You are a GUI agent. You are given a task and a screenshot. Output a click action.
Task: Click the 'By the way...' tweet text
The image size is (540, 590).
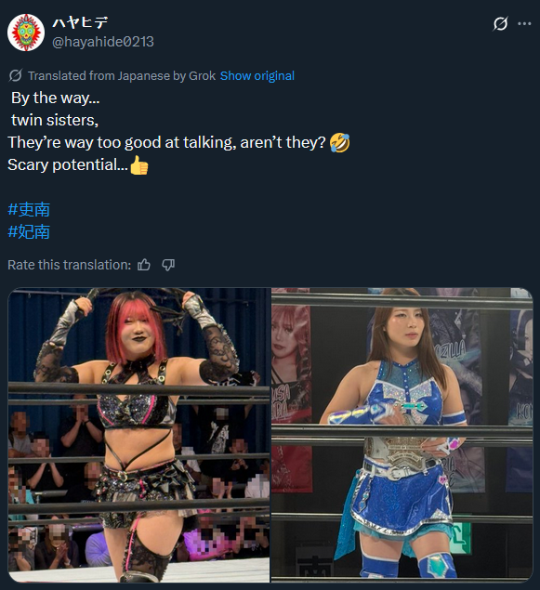56,98
